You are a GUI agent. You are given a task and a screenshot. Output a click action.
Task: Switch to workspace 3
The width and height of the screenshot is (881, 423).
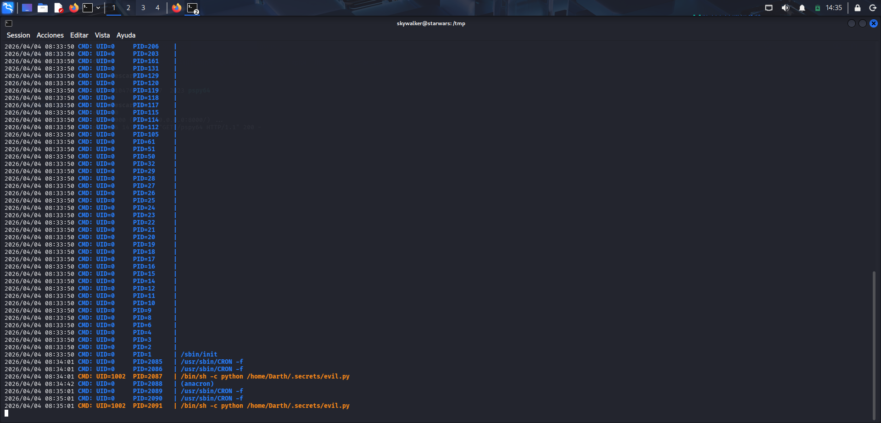click(x=143, y=8)
